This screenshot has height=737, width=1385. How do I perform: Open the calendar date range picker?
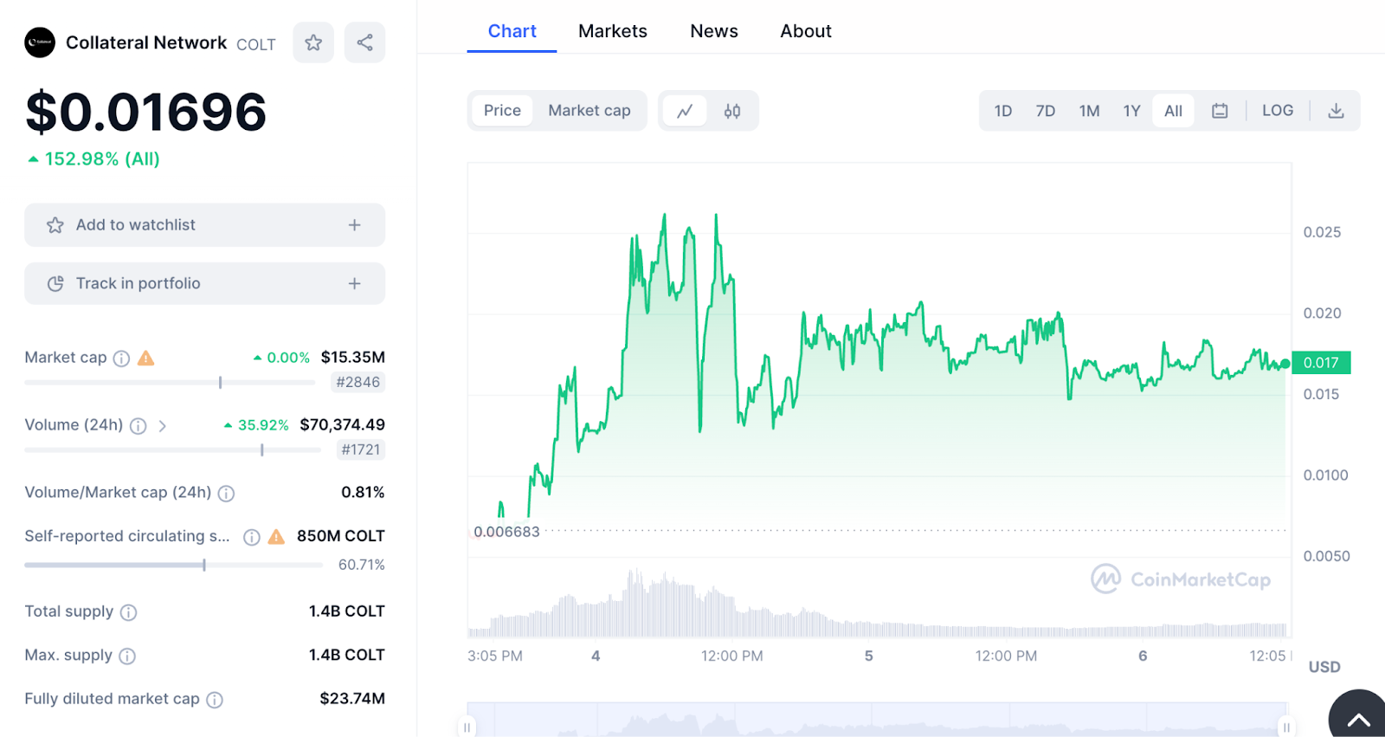pyautogui.click(x=1220, y=111)
